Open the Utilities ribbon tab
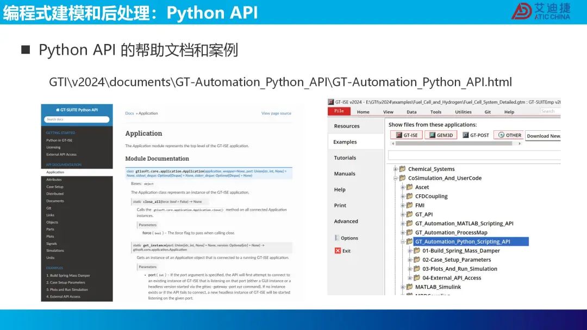 click(x=463, y=112)
